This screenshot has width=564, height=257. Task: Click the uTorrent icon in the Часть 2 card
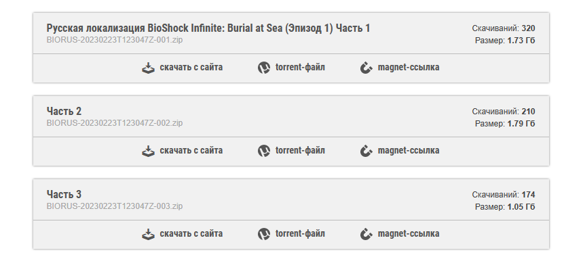click(263, 151)
